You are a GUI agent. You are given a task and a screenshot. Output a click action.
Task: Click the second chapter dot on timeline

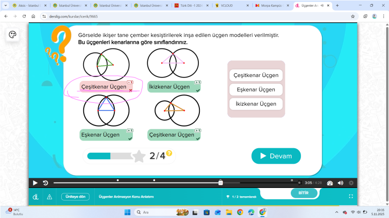click(154, 180)
